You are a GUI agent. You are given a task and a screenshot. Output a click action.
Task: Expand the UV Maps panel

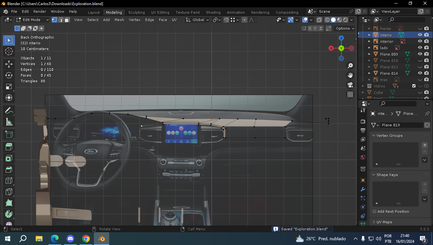pyautogui.click(x=384, y=222)
